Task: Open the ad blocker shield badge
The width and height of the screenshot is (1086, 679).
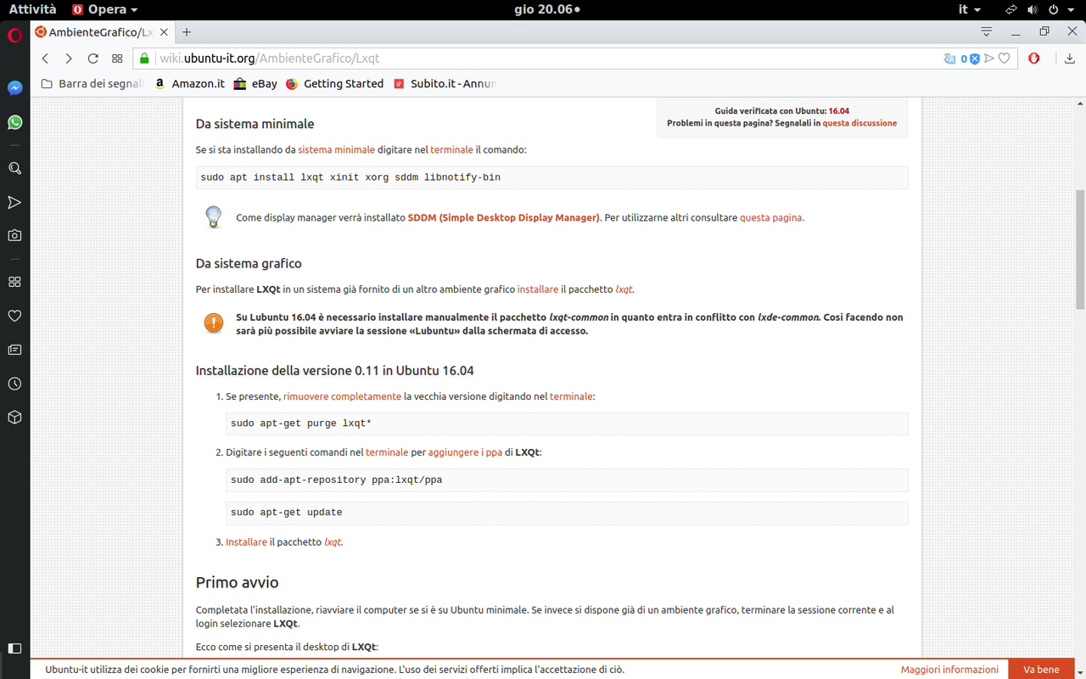Action: click(970, 59)
